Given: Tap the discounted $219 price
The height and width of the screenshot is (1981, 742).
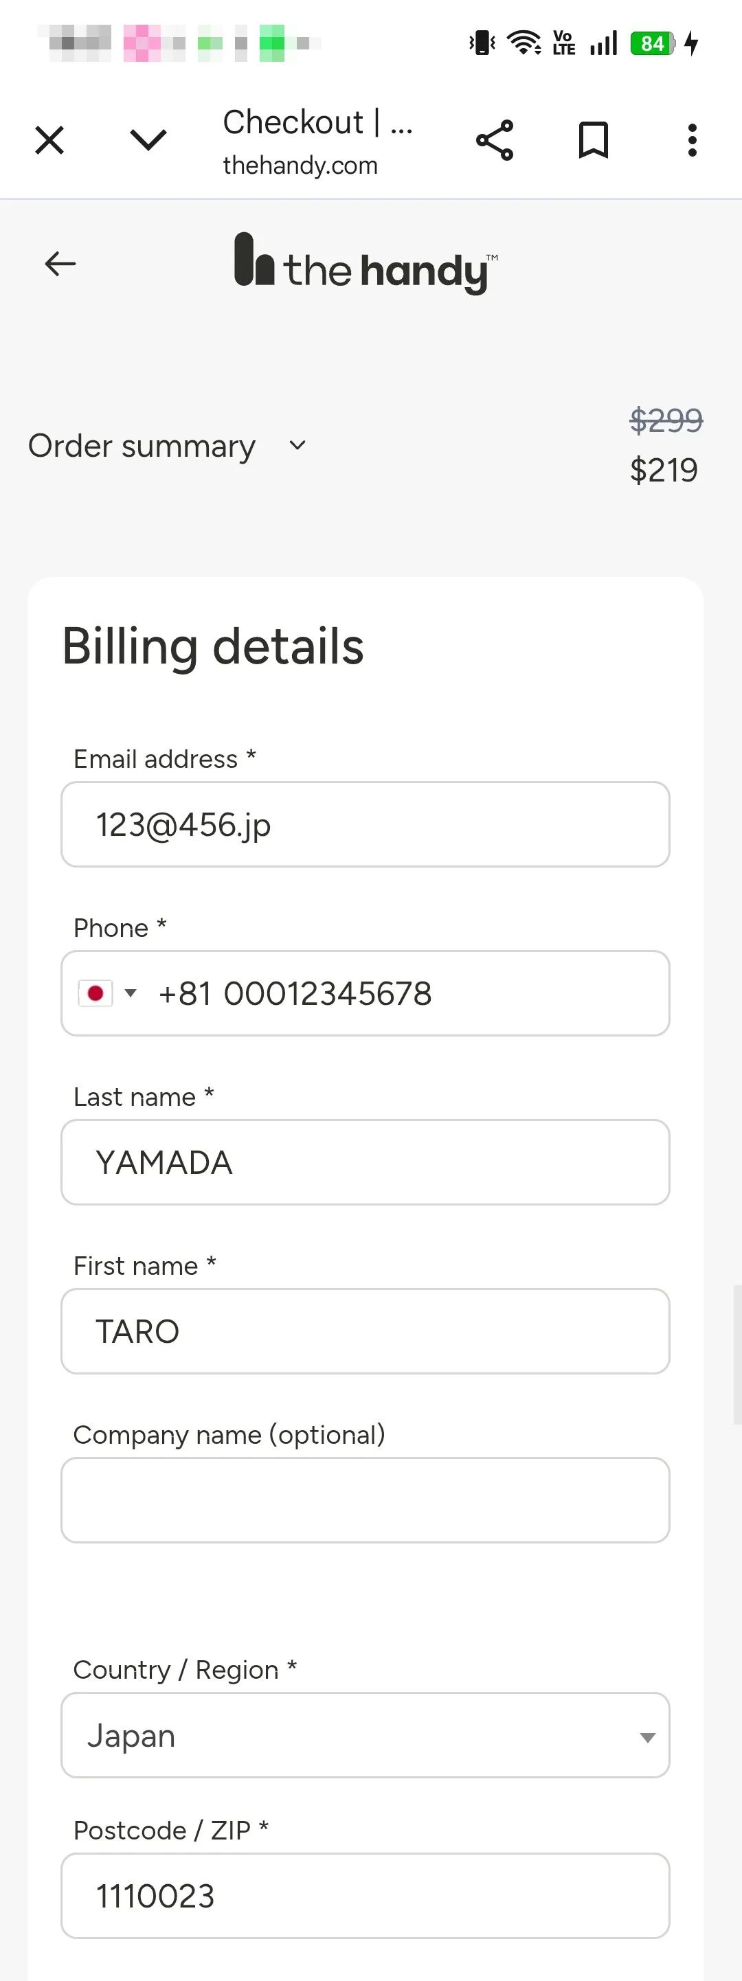Looking at the screenshot, I should pyautogui.click(x=664, y=470).
